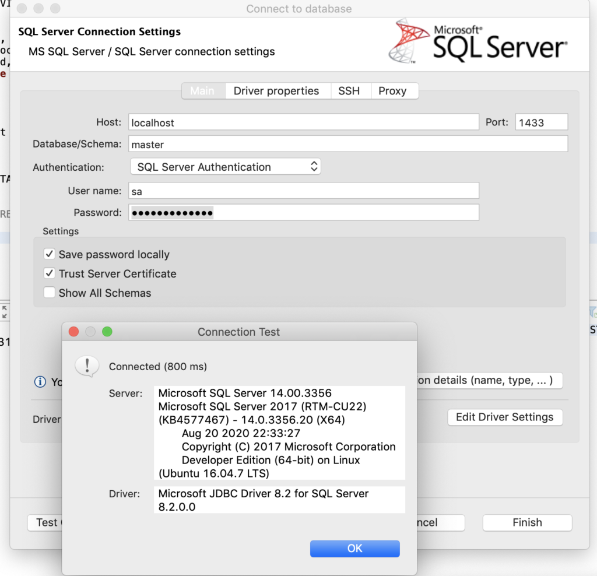Viewport: 597px width, 576px height.
Task: Close the Connection Test dialog via red button
Action: [x=74, y=332]
